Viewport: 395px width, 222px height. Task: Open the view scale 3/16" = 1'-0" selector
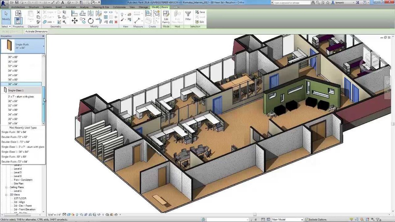[54, 214]
